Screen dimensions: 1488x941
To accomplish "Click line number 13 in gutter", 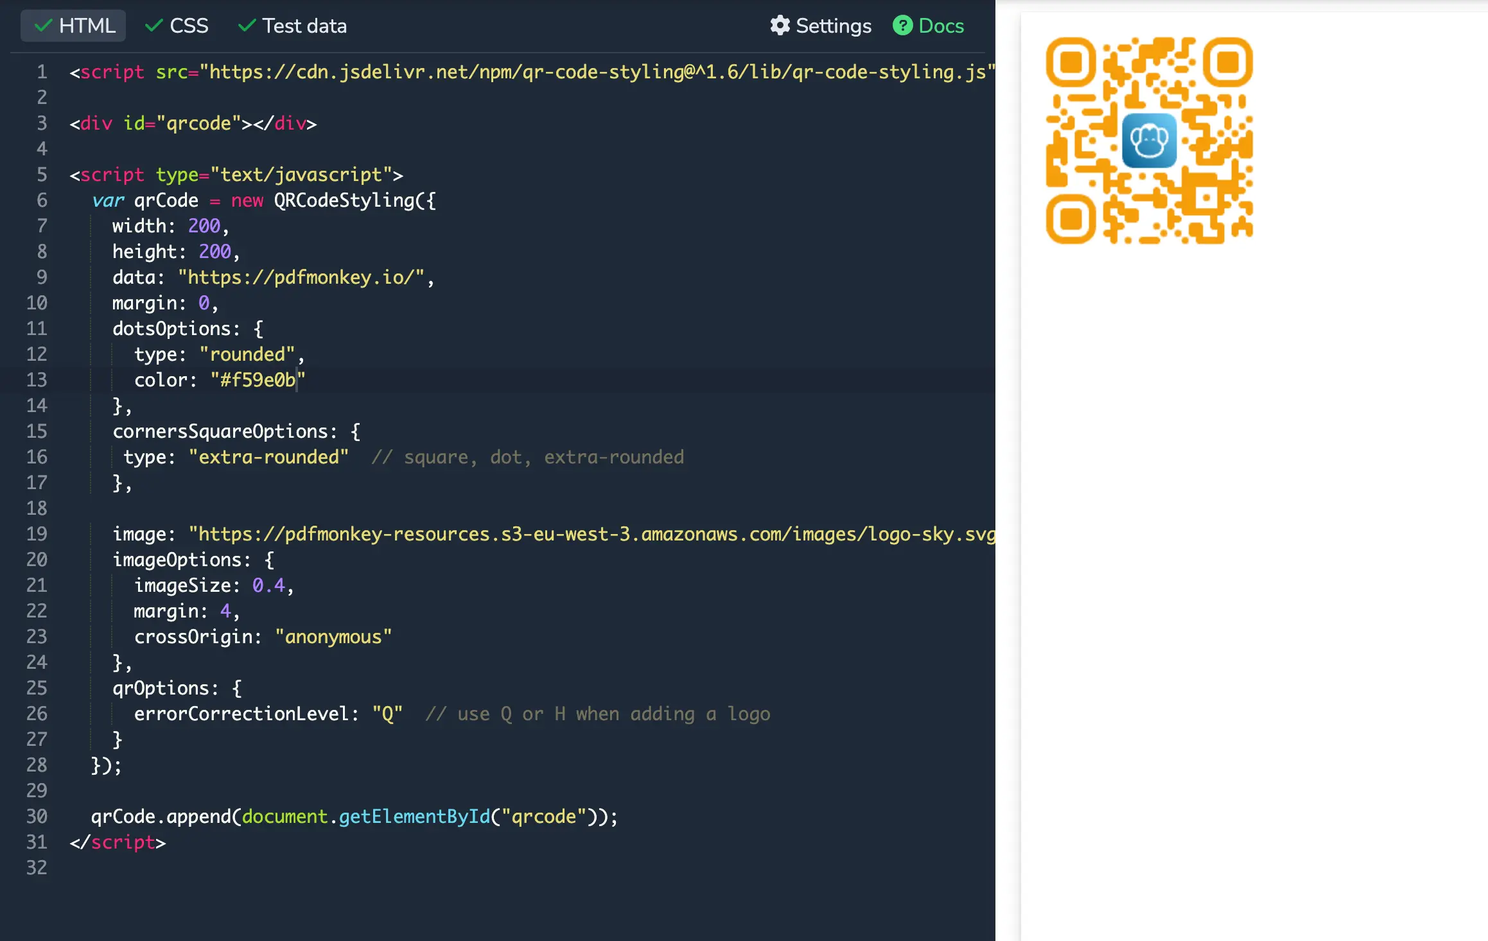I will pos(37,380).
